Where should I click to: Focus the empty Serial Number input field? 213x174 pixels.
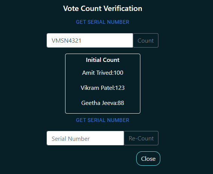[x=85, y=138]
